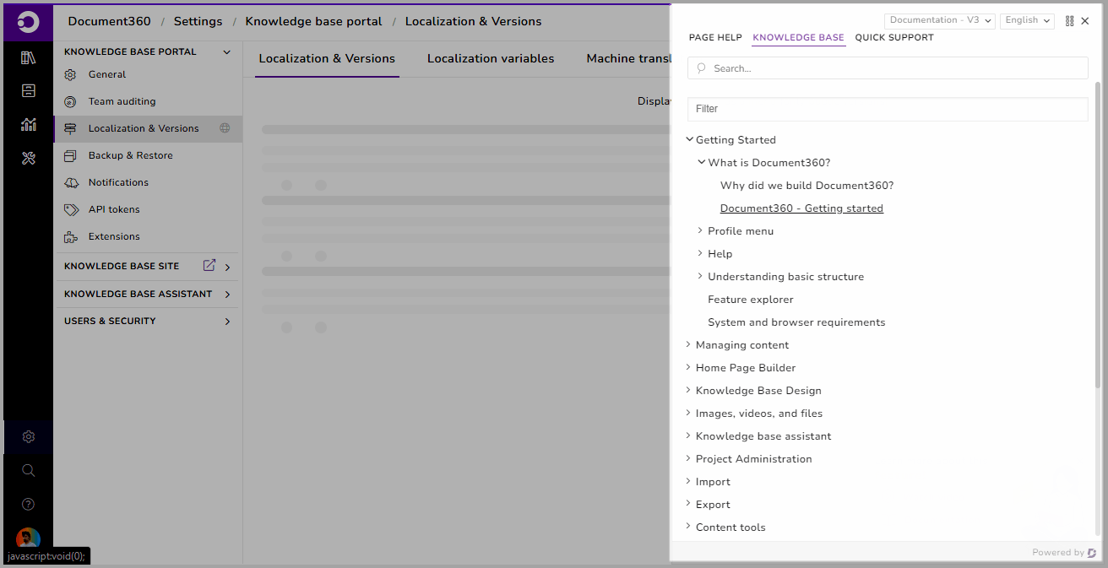The height and width of the screenshot is (568, 1108).
Task: Collapse Knowledge Base Portal section chevron
Action: click(x=226, y=52)
